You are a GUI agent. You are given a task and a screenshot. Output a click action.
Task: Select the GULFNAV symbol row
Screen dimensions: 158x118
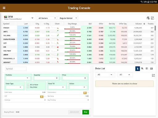(79, 51)
